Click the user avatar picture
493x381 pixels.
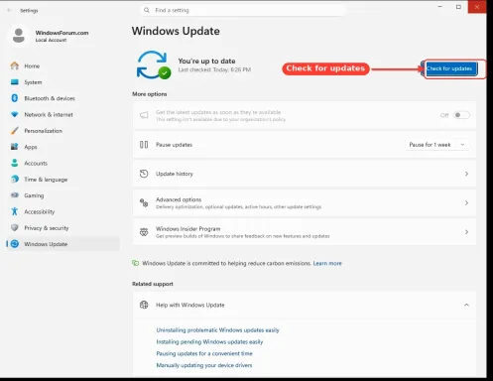(x=19, y=36)
